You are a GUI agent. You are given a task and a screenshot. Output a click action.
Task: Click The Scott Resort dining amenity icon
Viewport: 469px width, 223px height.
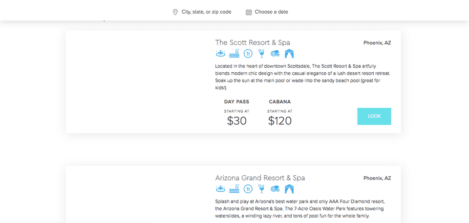(x=248, y=54)
